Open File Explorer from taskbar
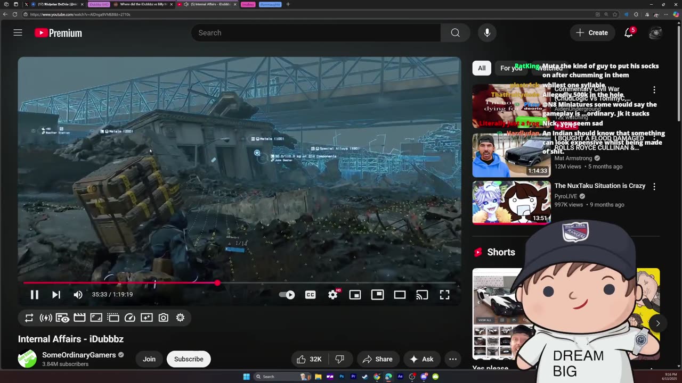The height and width of the screenshot is (383, 682). (318, 377)
